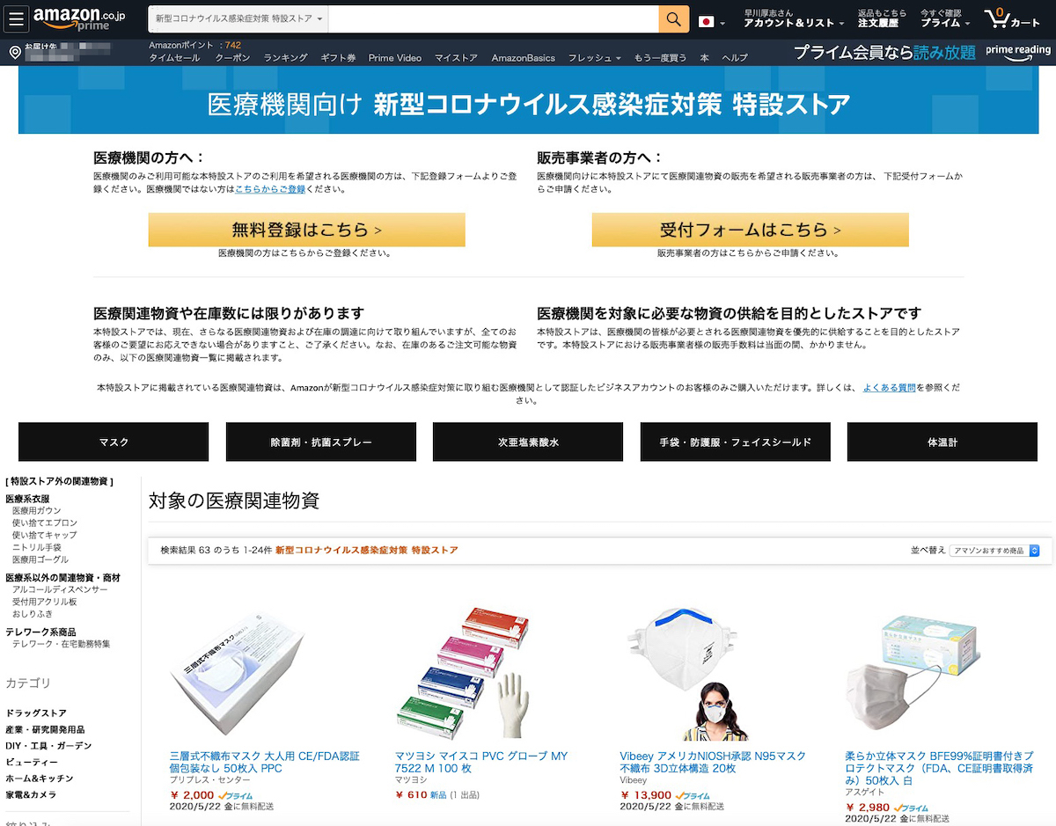Select 産業・研究開発用品 category in sidebar
This screenshot has height=826, width=1056.
click(x=45, y=729)
